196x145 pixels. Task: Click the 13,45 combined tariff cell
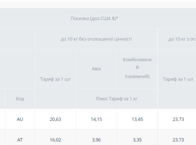click(137, 119)
